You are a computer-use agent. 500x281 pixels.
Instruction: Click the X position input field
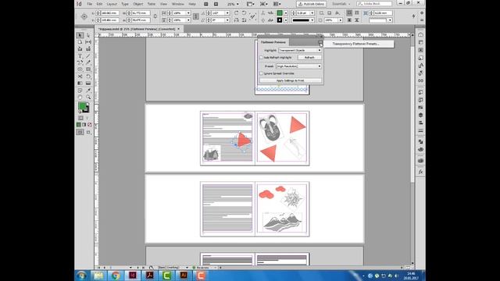click(x=110, y=13)
